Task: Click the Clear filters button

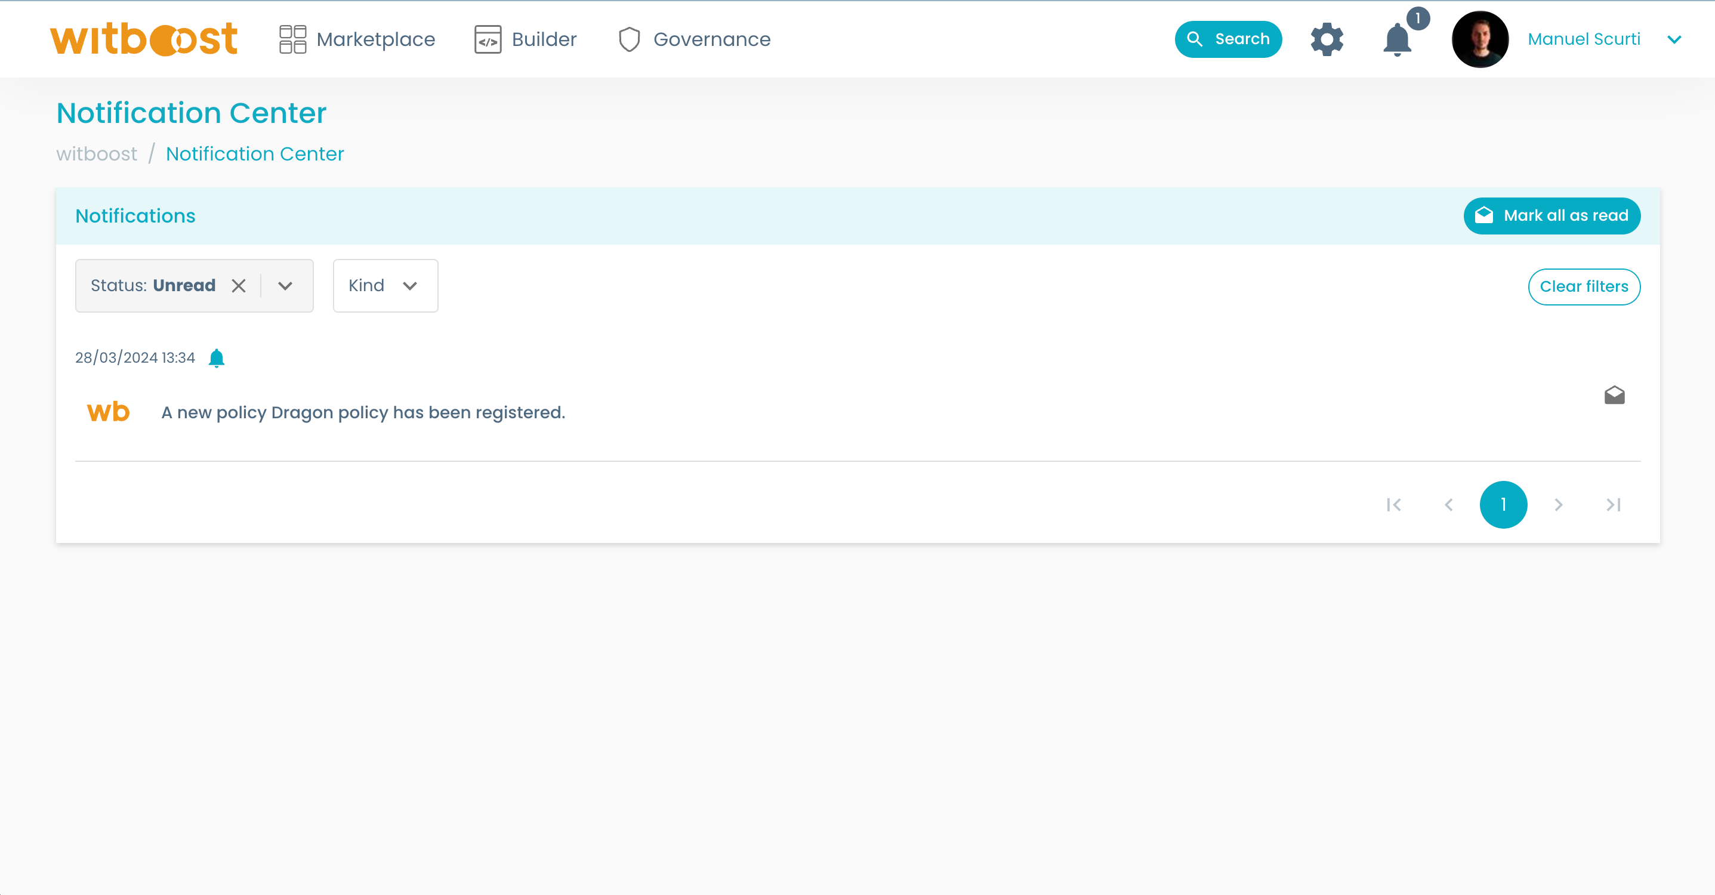Action: (1583, 286)
